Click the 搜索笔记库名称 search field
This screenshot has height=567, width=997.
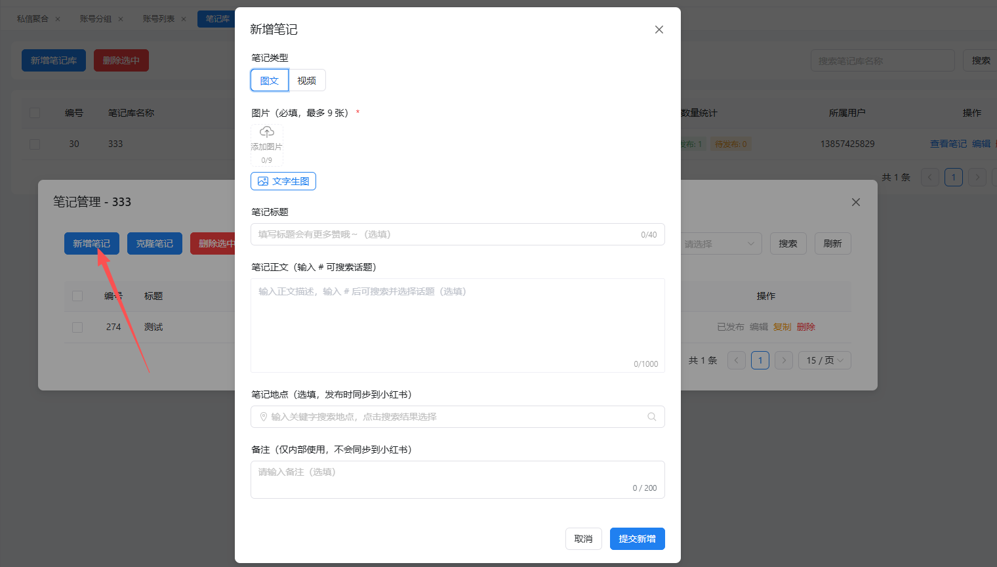(883, 60)
